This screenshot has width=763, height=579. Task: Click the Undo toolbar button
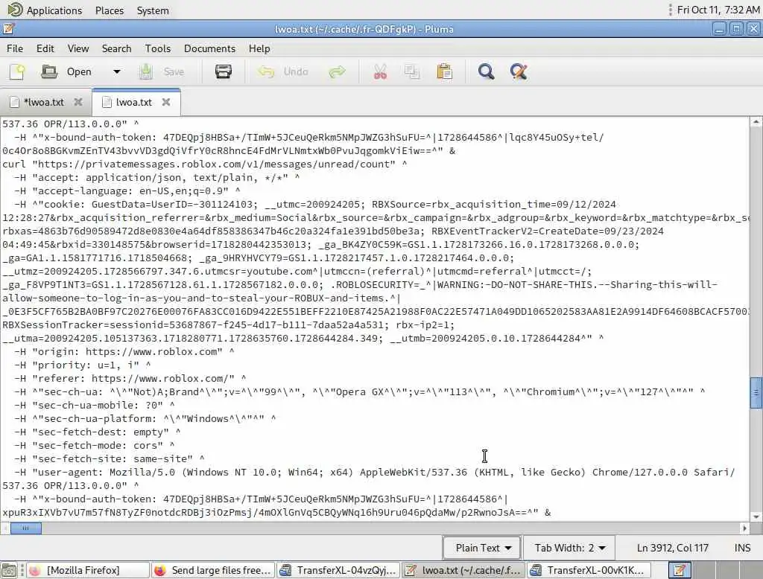[284, 72]
